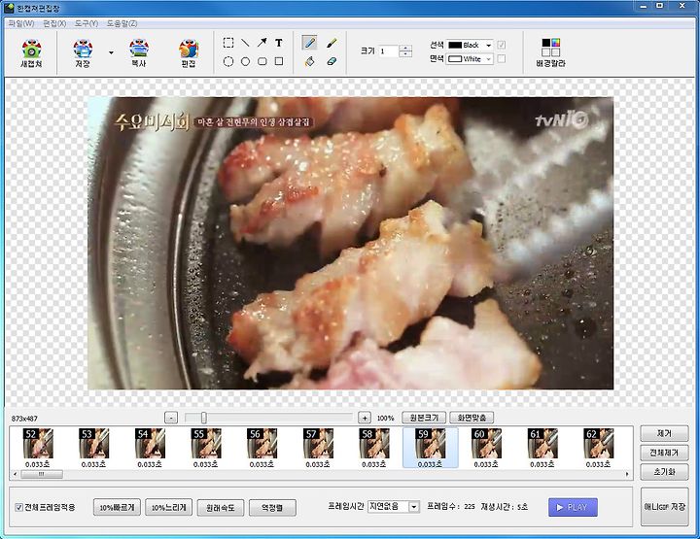
Task: Select the square rectangle shape tool
Action: 279,61
